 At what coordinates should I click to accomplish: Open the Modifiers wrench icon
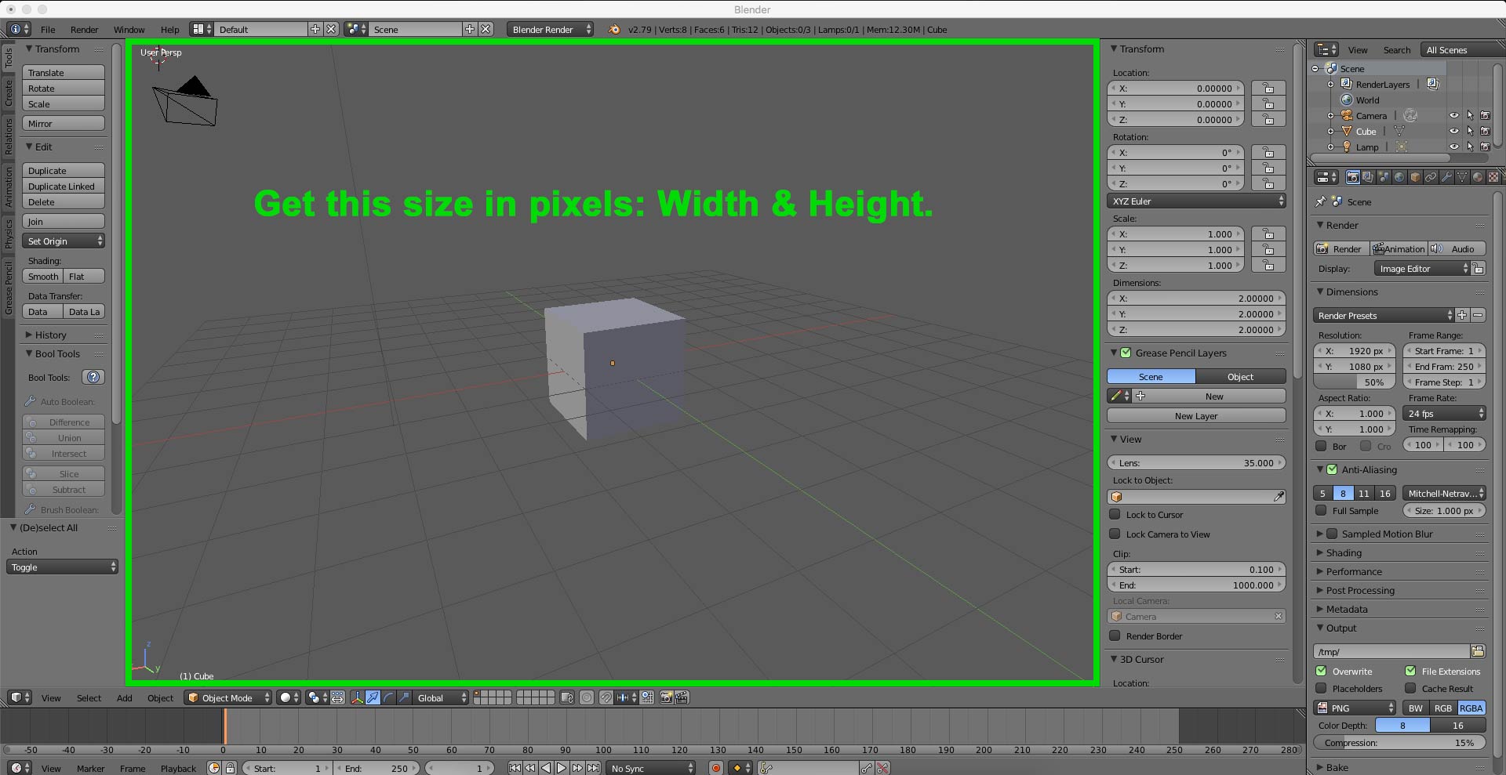click(1446, 176)
